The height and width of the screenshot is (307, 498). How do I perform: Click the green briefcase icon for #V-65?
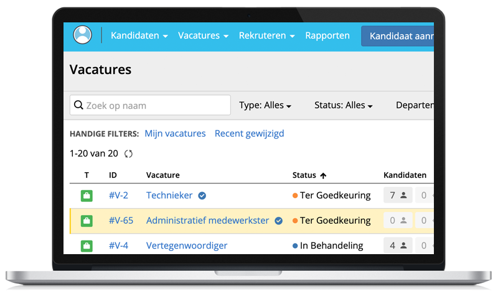(x=87, y=221)
